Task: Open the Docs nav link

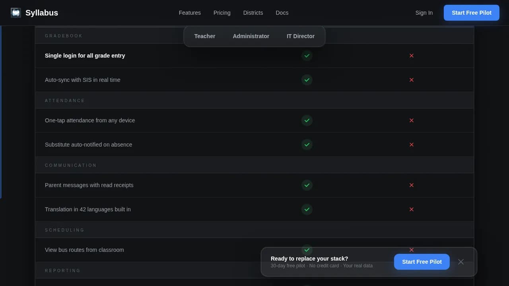Action: click(x=282, y=13)
